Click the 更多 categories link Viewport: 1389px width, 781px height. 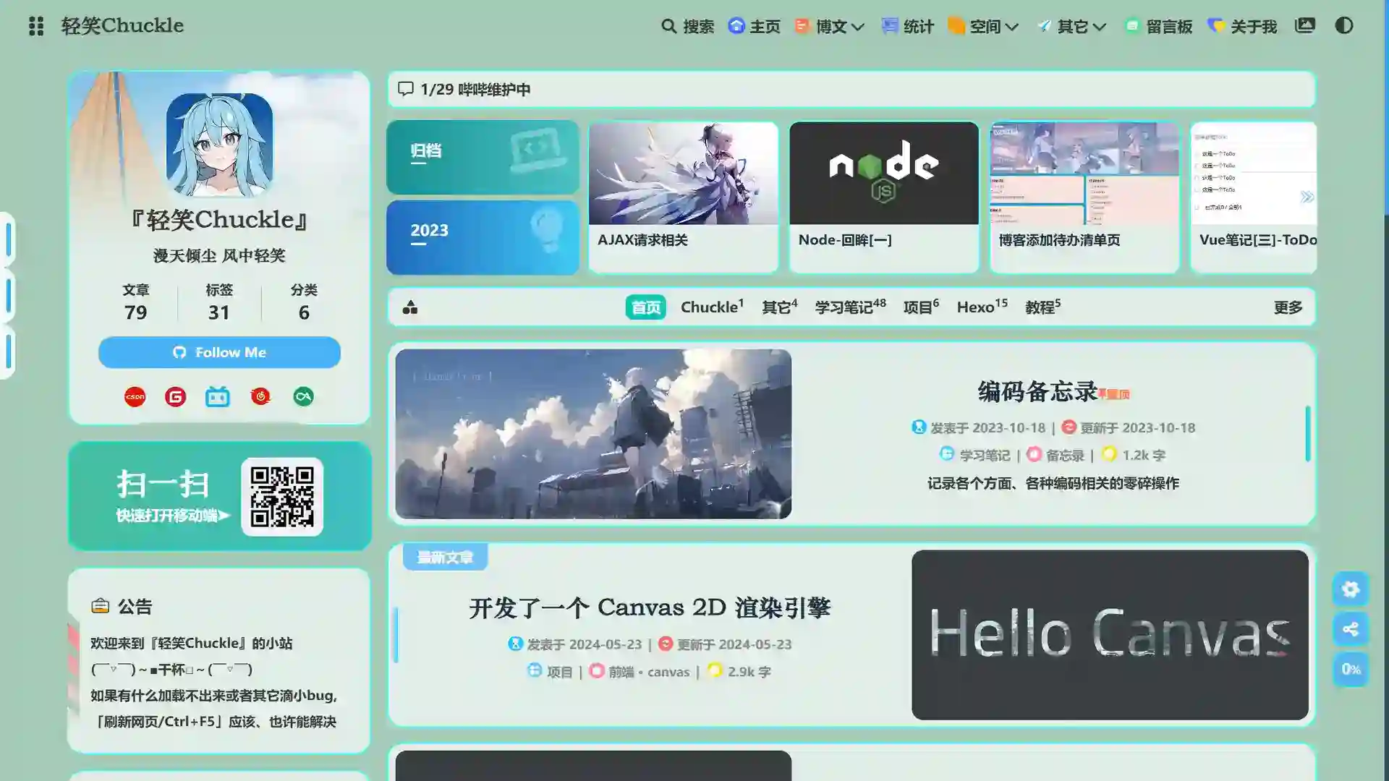point(1287,307)
